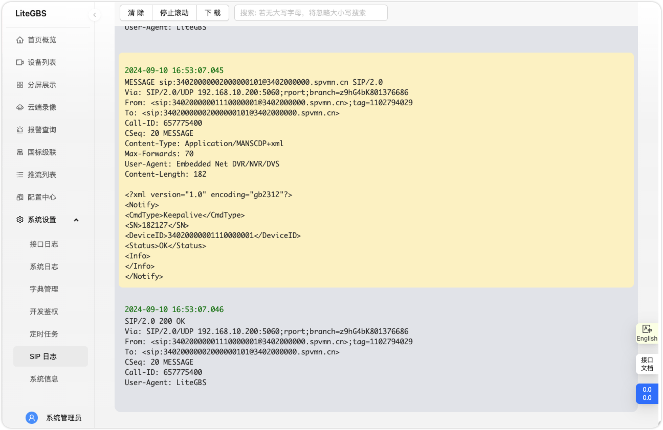Click 停止滚动 to stop scrolling
Image resolution: width=663 pixels, height=430 pixels.
pos(174,13)
